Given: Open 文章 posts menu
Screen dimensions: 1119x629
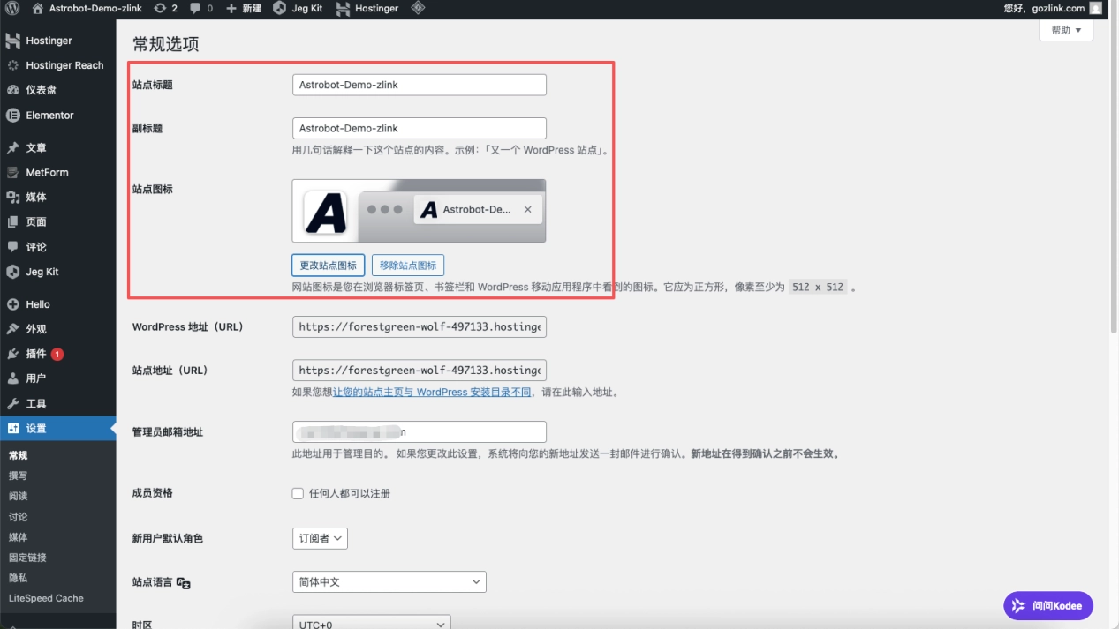Looking at the screenshot, I should pos(57,148).
